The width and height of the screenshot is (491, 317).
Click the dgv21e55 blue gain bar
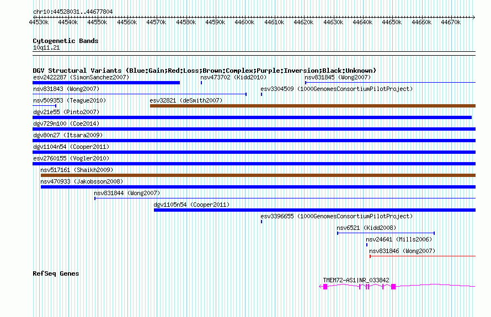point(252,117)
